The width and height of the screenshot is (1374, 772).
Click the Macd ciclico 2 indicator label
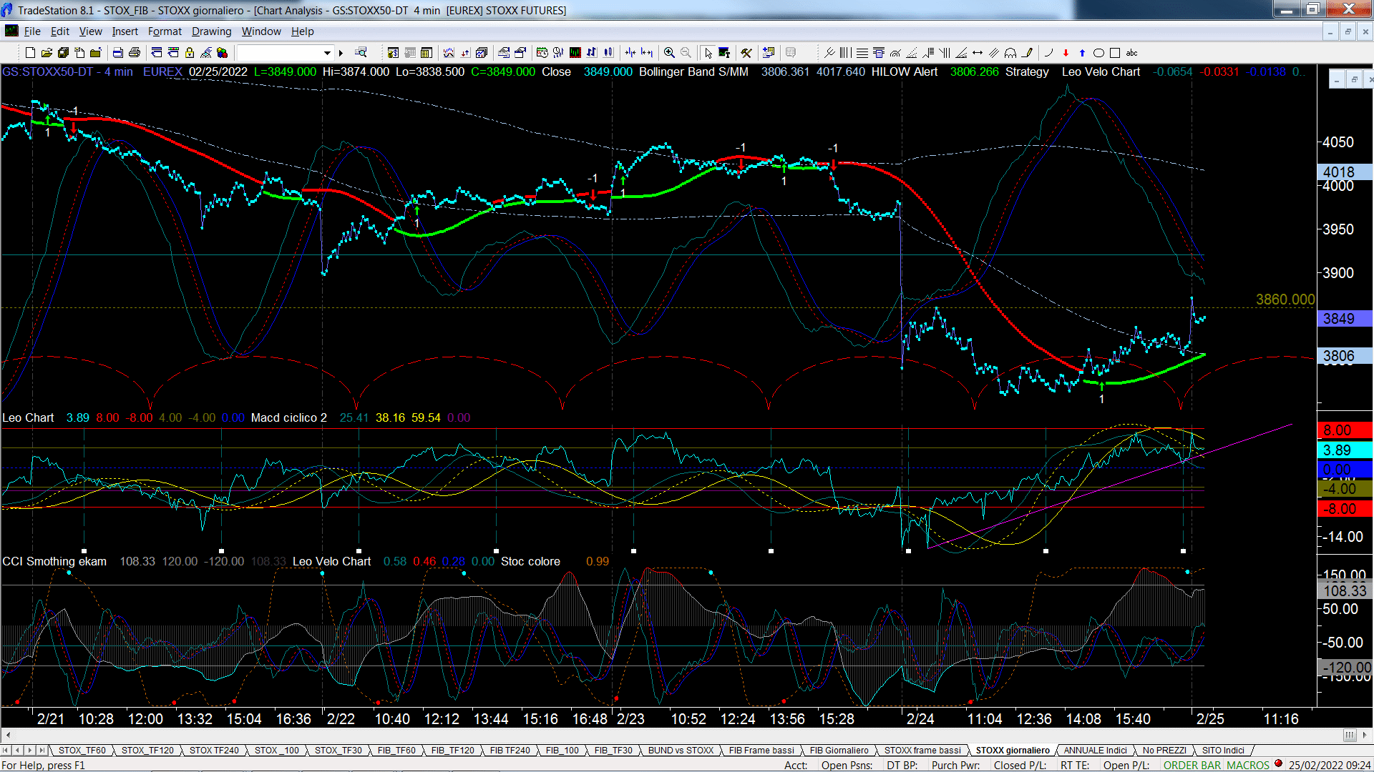click(288, 417)
